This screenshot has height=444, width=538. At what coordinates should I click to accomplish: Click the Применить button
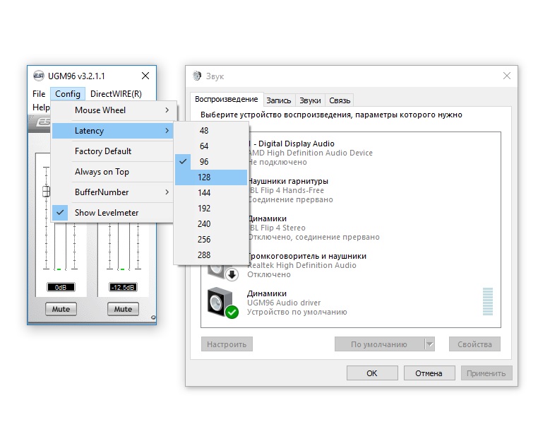coord(486,373)
